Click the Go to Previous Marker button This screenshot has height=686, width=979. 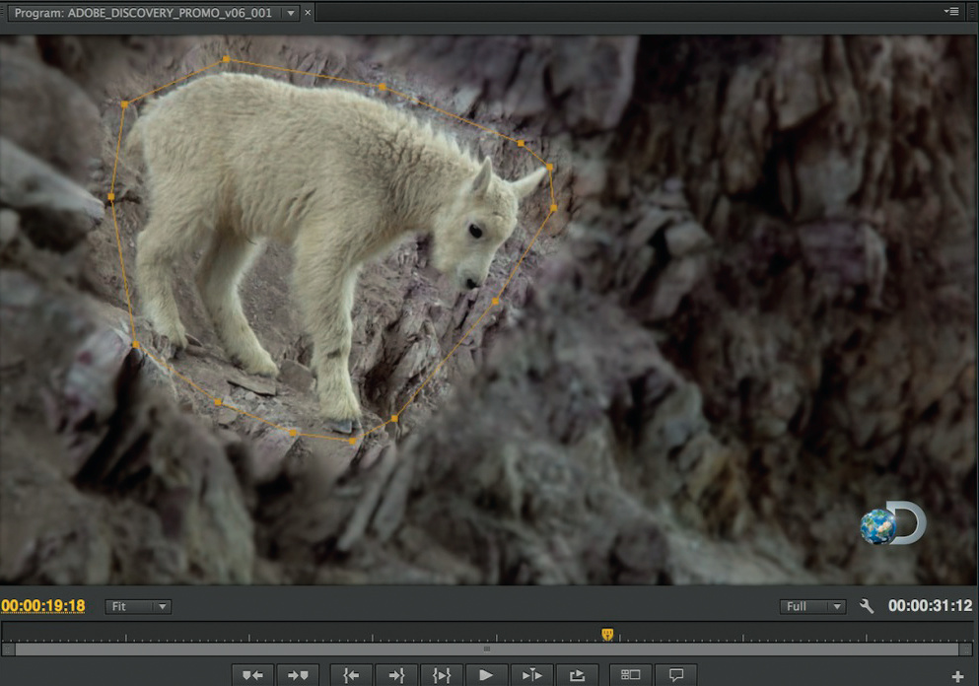click(x=252, y=675)
